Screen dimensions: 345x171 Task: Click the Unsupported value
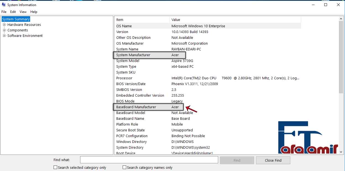point(182,130)
